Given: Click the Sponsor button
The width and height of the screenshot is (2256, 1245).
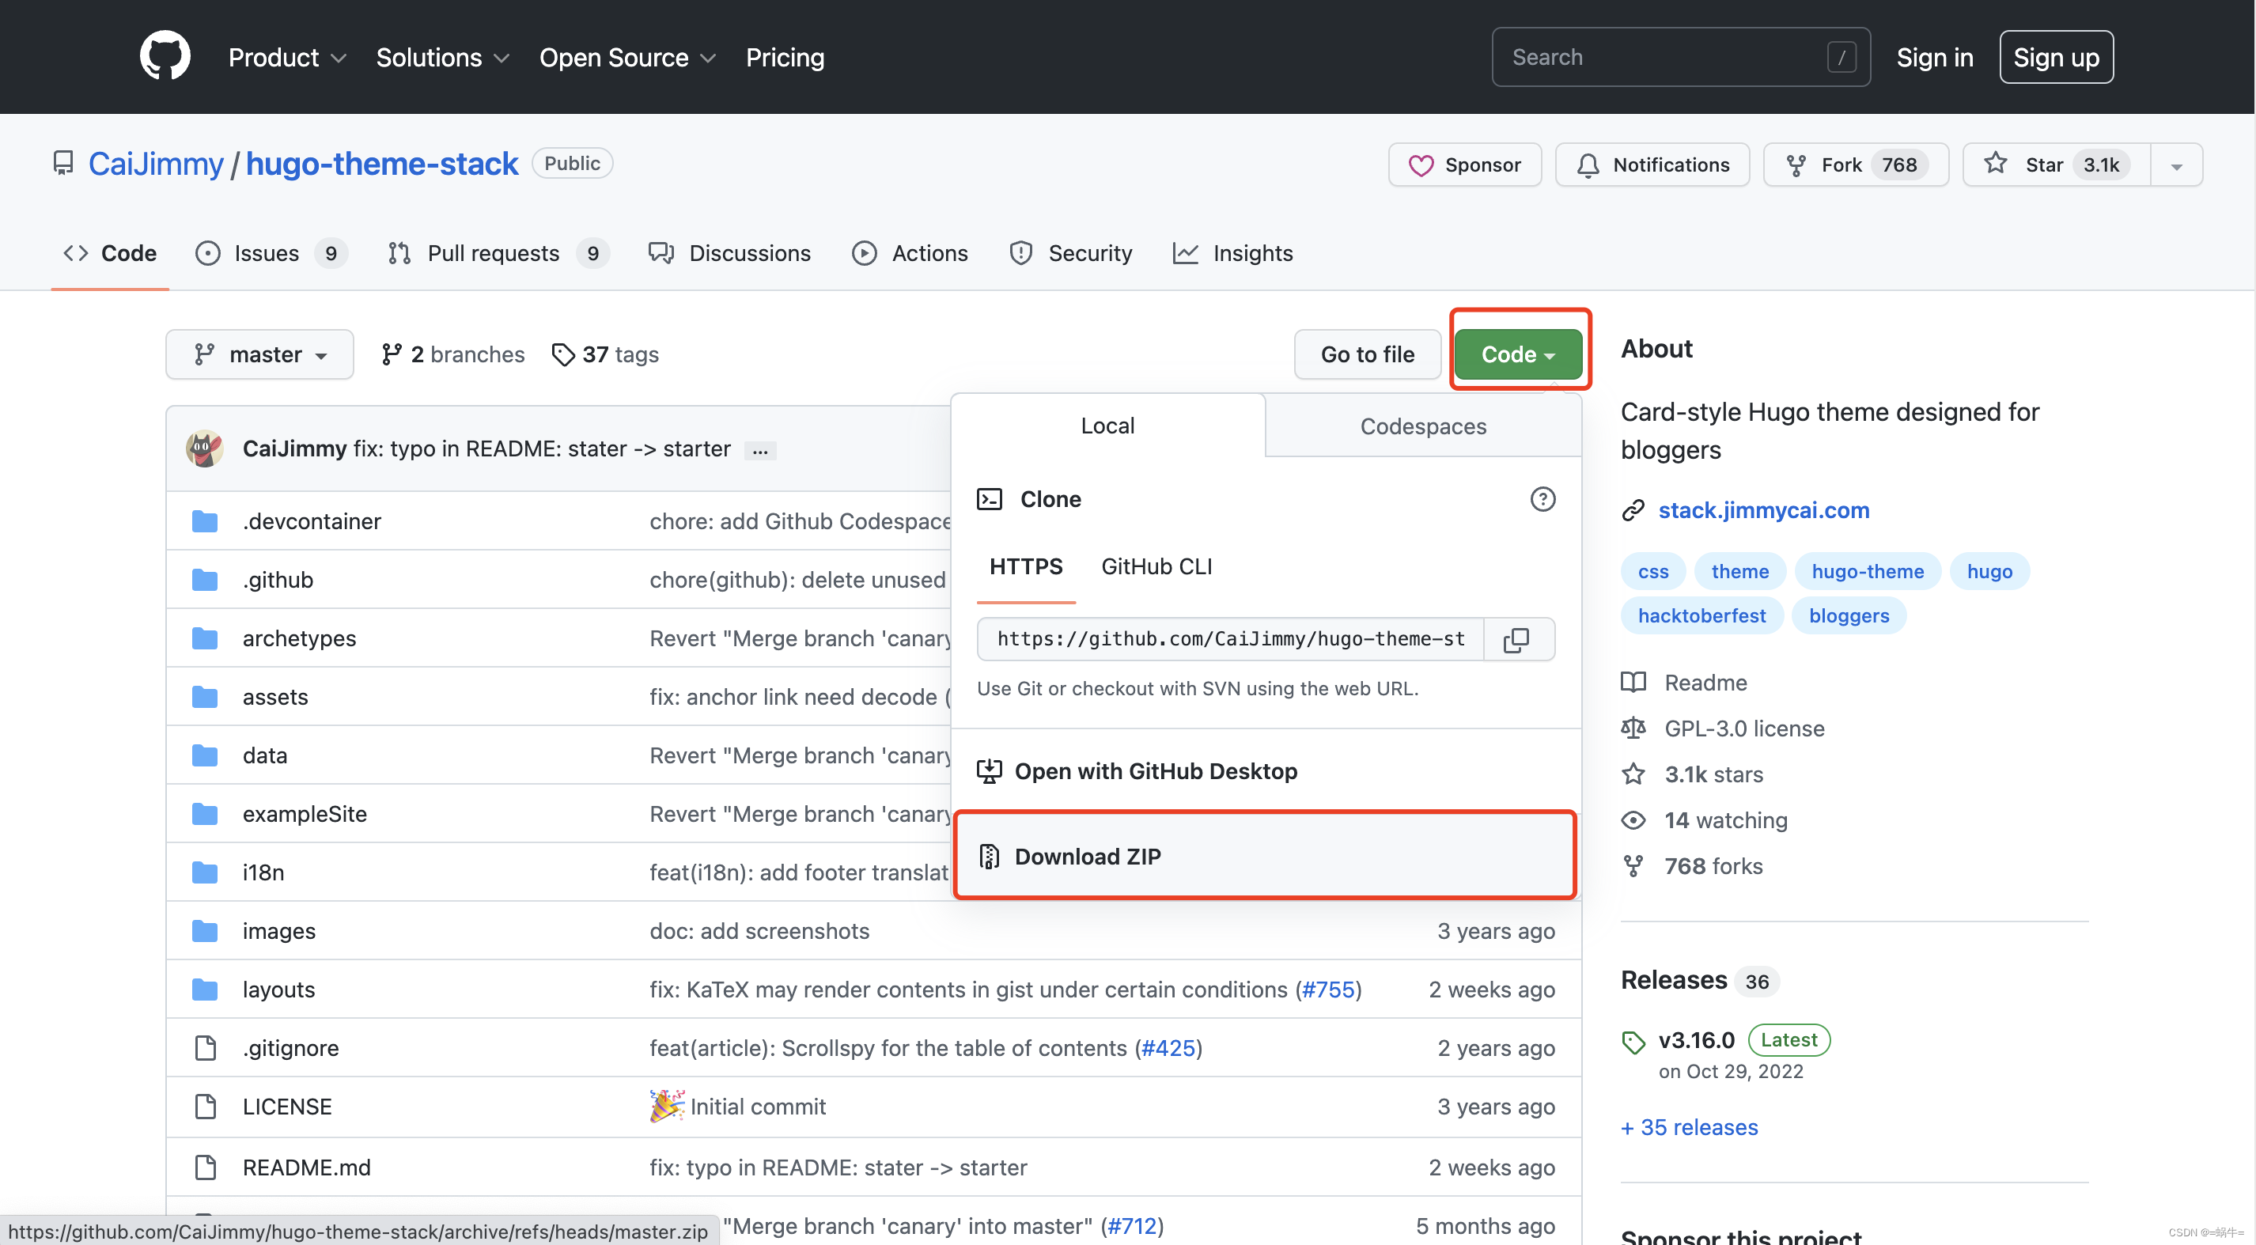Looking at the screenshot, I should 1464,165.
